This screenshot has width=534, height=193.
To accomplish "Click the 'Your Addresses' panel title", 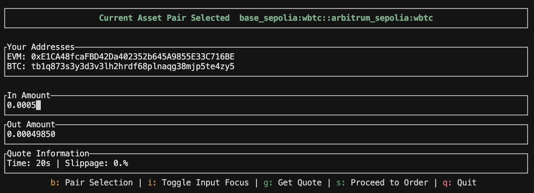I will 41,47.
